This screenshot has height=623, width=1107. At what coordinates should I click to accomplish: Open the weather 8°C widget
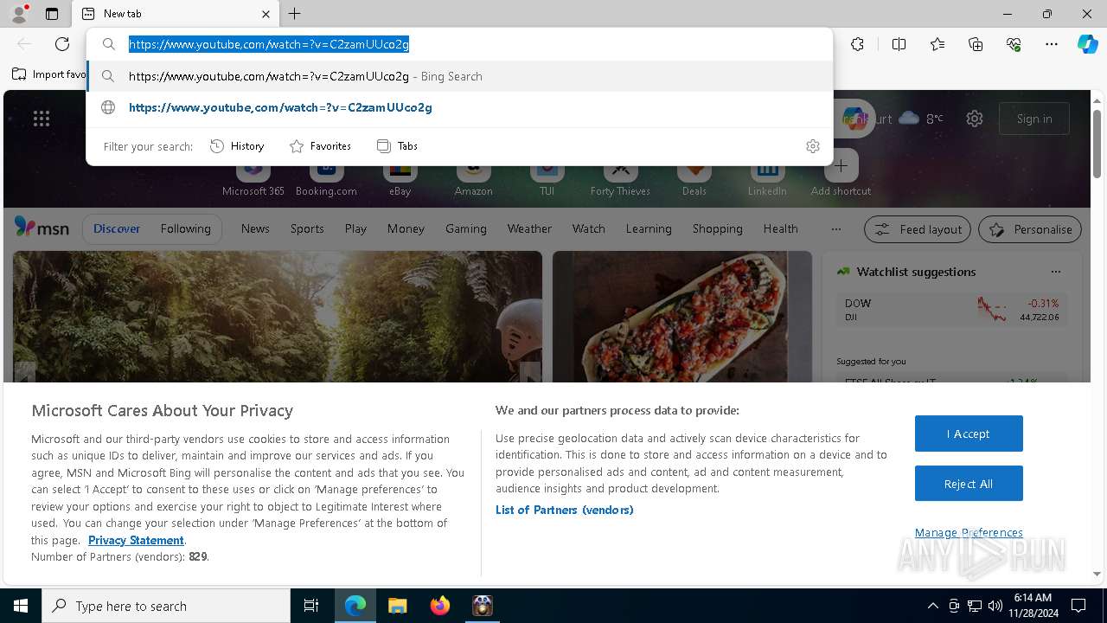[x=920, y=119]
